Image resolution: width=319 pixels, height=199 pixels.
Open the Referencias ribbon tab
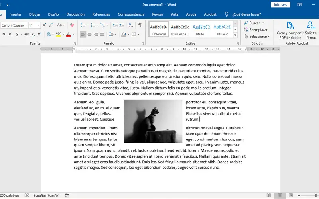click(101, 14)
